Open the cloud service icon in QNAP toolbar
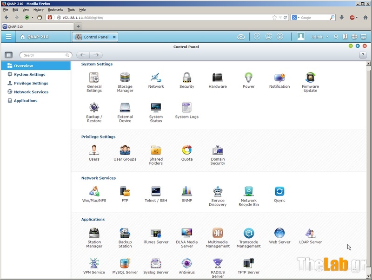The width and height of the screenshot is (372, 280). (x=241, y=37)
